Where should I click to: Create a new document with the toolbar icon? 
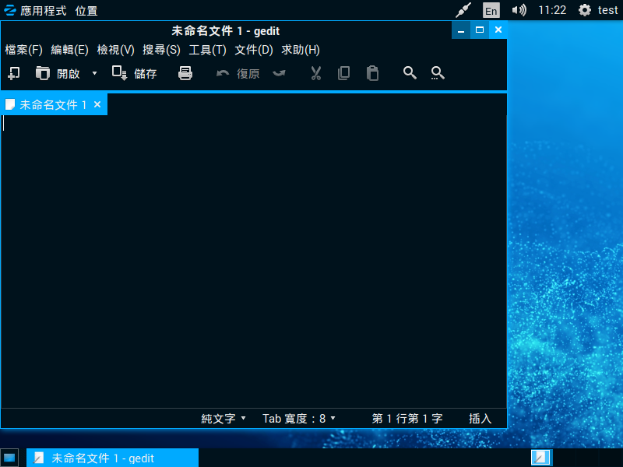(14, 73)
